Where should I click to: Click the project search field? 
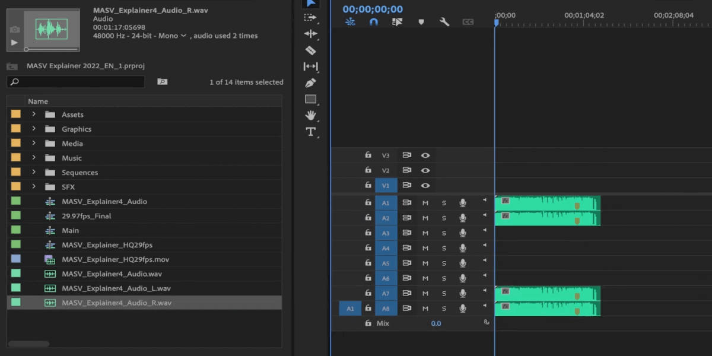tap(77, 82)
